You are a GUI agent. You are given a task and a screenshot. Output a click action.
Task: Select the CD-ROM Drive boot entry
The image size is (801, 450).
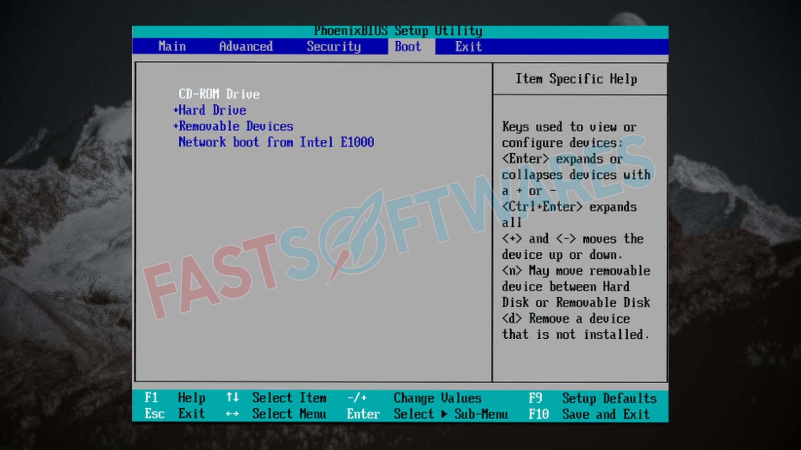coord(219,94)
